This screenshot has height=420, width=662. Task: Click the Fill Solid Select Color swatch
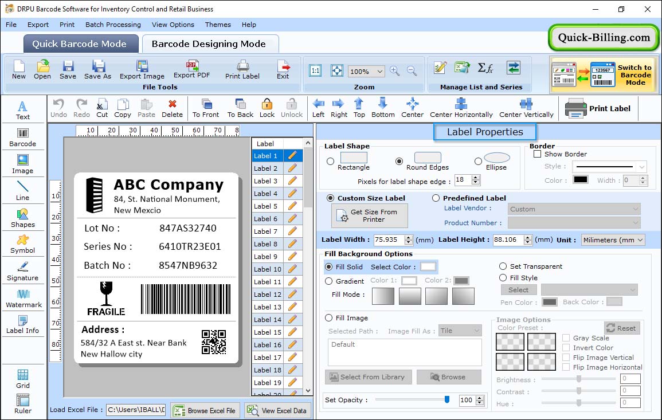(x=428, y=267)
